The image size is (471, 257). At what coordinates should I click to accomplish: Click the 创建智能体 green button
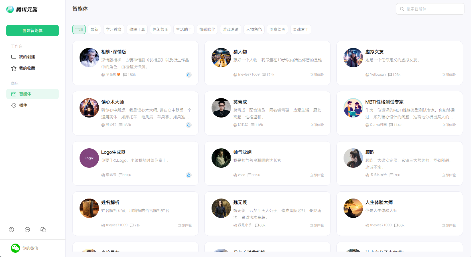[33, 31]
